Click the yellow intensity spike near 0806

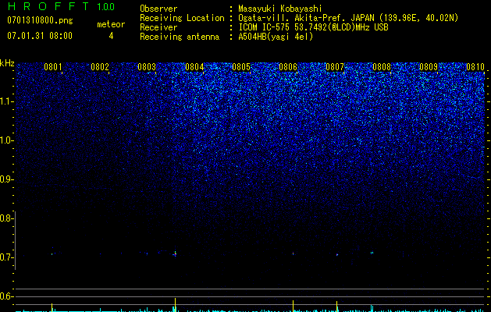[293, 306]
